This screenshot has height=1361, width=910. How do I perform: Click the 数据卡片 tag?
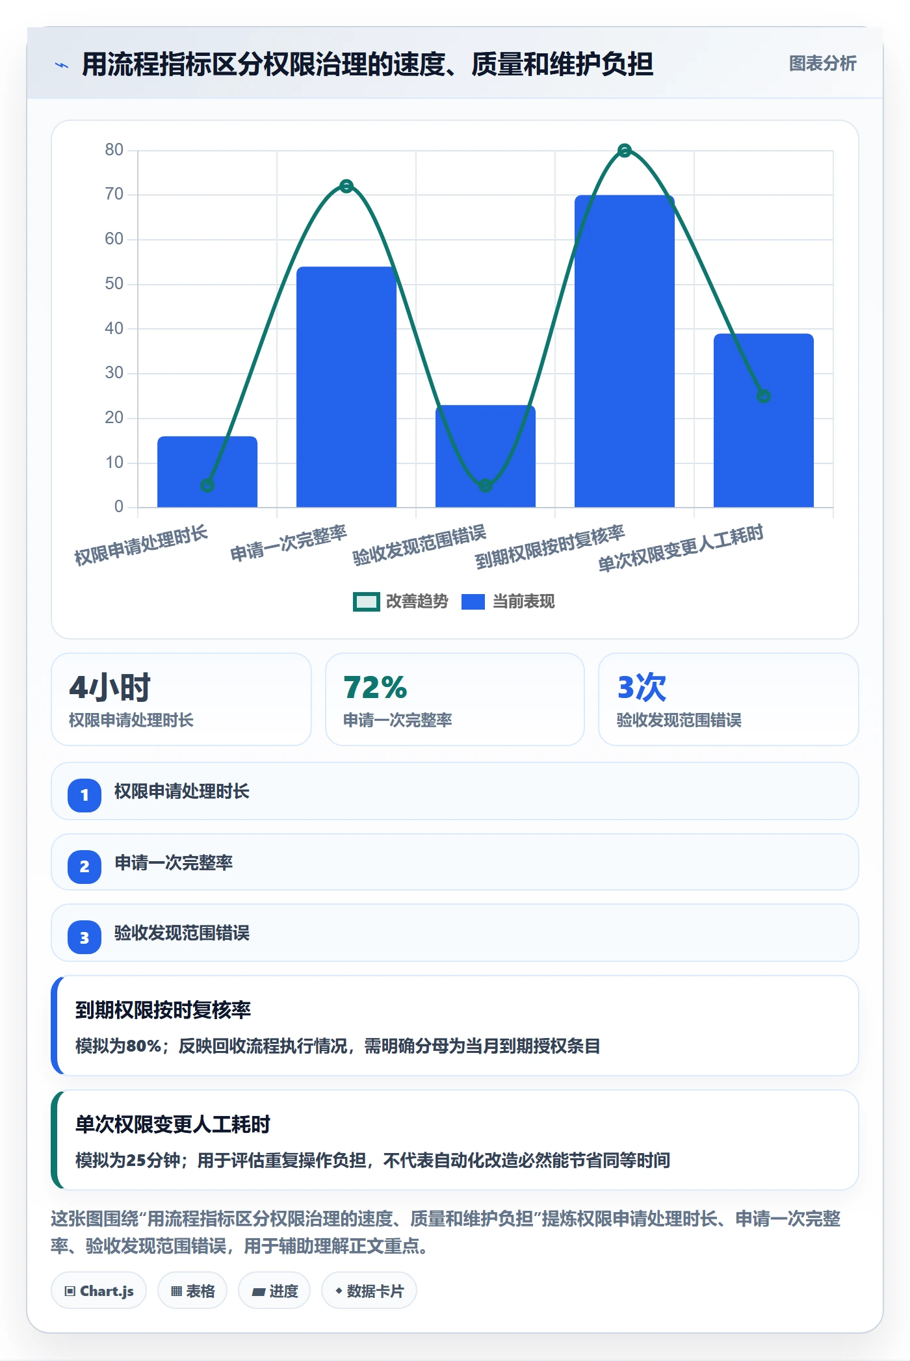(369, 1291)
